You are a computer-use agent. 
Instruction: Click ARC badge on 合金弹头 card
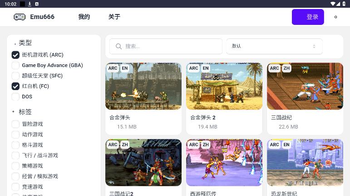click(x=113, y=68)
